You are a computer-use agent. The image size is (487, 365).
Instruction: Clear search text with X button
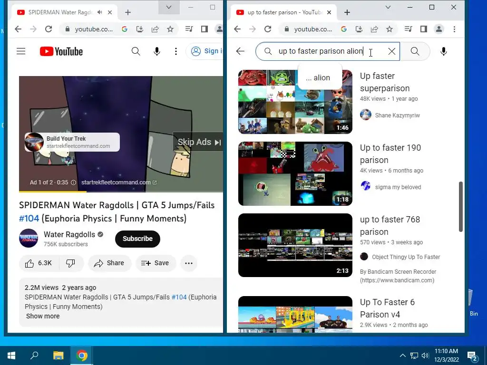(x=392, y=51)
